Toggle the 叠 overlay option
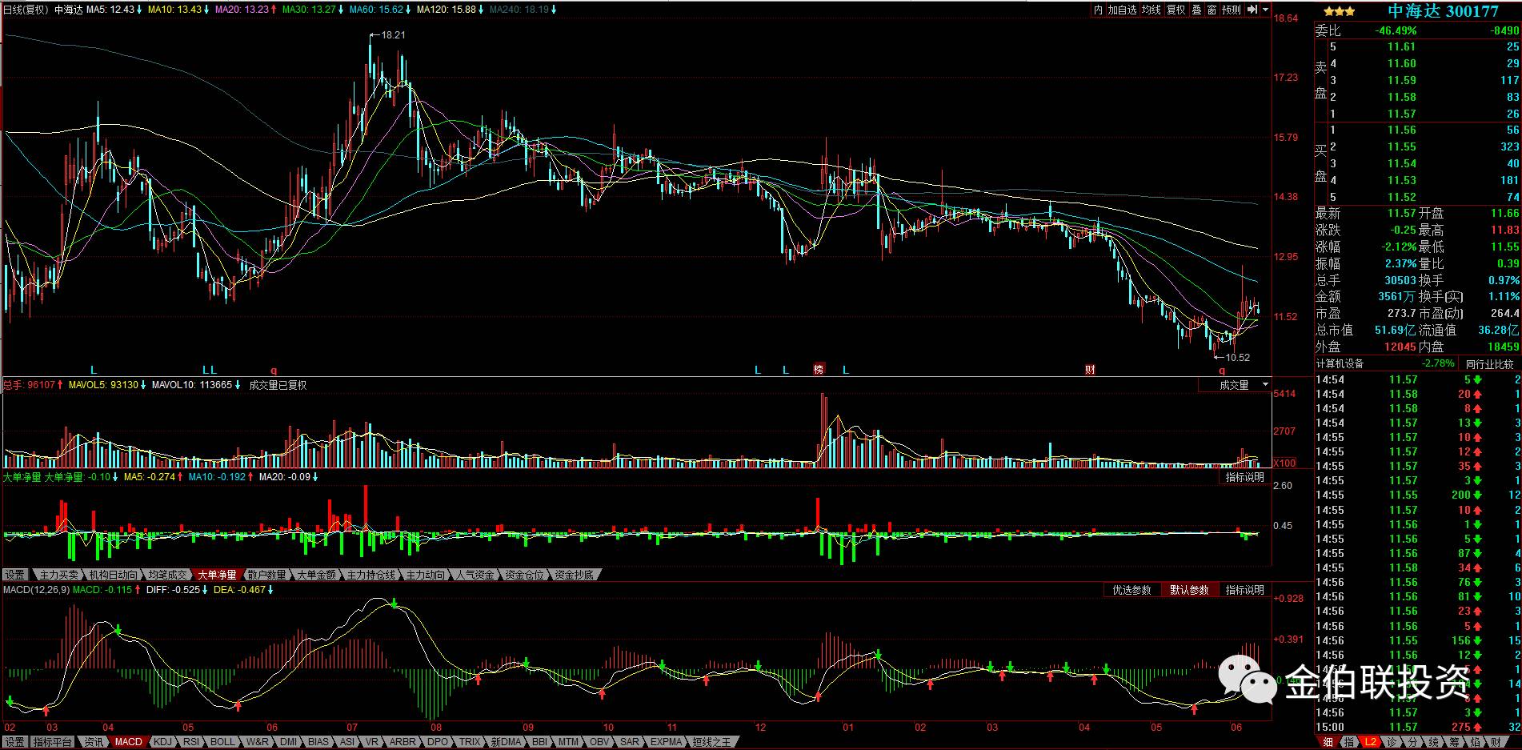1522x750 pixels. pyautogui.click(x=1197, y=10)
